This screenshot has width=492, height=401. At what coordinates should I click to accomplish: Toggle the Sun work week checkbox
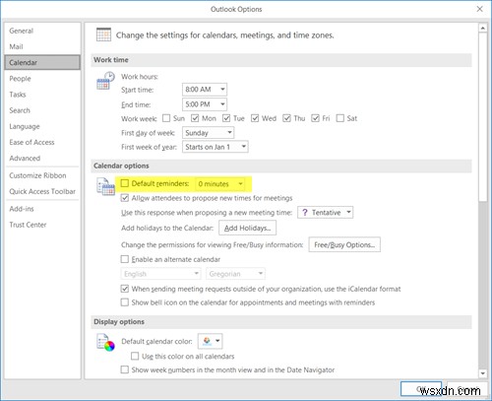coord(166,118)
